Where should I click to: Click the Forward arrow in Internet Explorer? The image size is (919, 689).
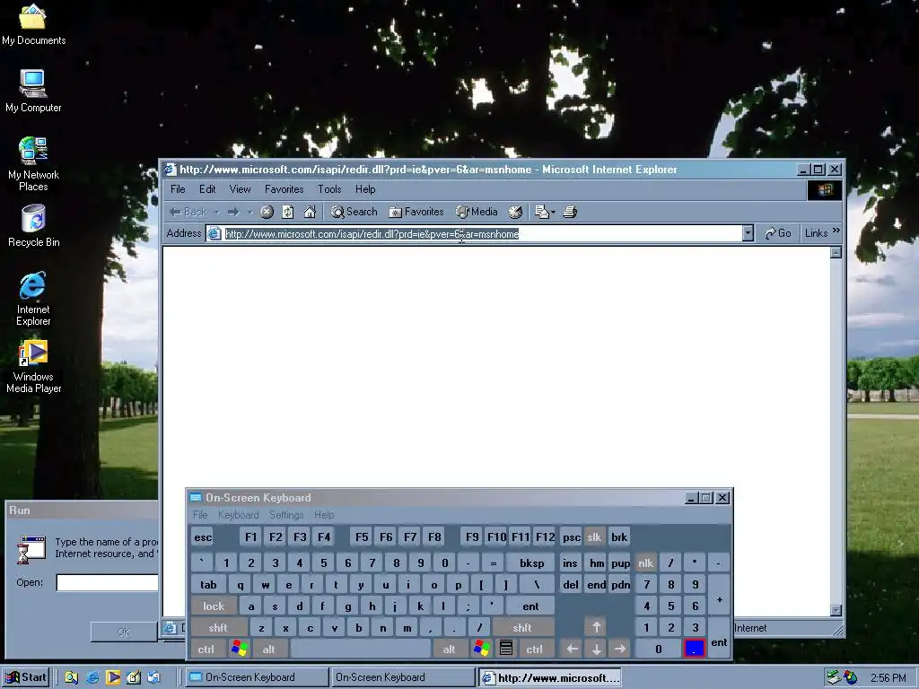coord(233,212)
